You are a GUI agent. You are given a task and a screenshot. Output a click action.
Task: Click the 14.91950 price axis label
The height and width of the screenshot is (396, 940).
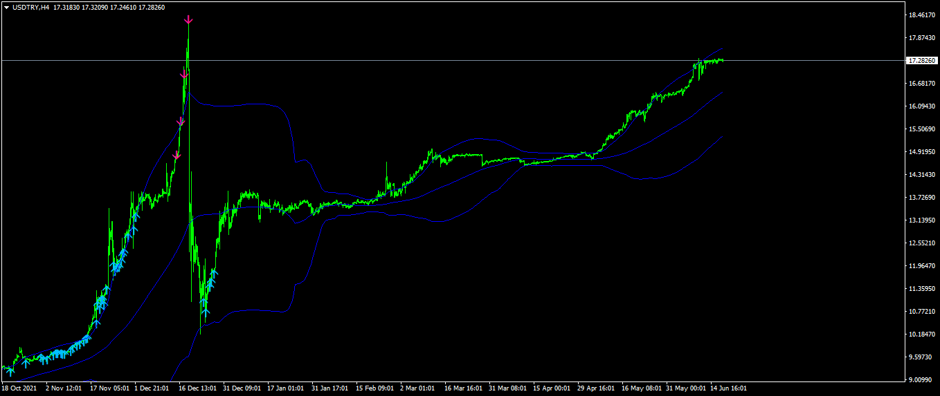coord(923,152)
